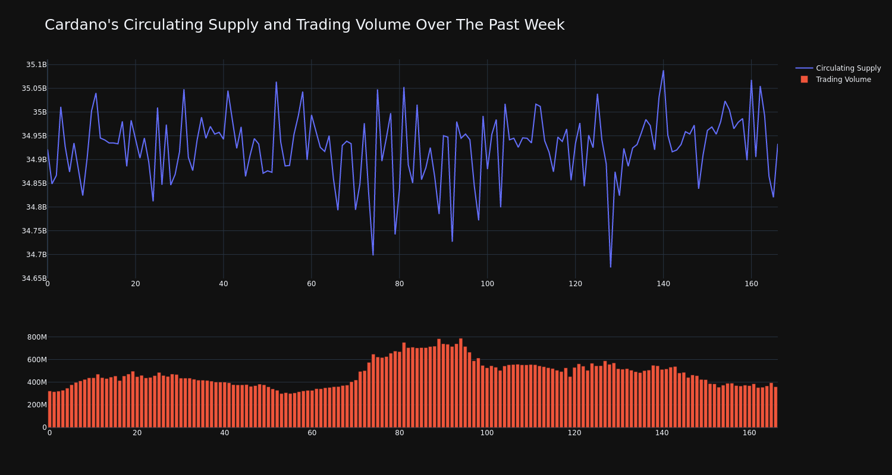The height and width of the screenshot is (475, 892).
Task: Click the 400M label on volume chart
Action: (36, 382)
